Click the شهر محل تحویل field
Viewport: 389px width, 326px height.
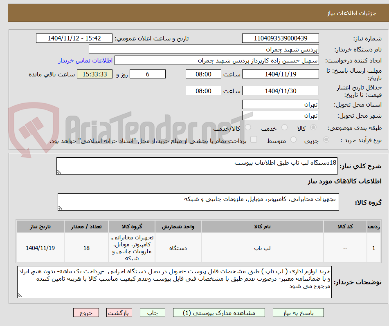(x=280, y=116)
